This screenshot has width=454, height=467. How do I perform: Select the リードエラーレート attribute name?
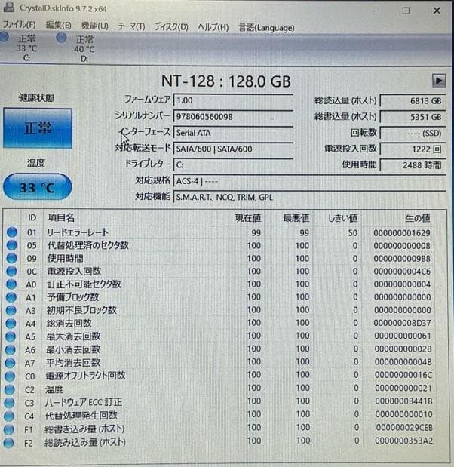[x=78, y=232]
